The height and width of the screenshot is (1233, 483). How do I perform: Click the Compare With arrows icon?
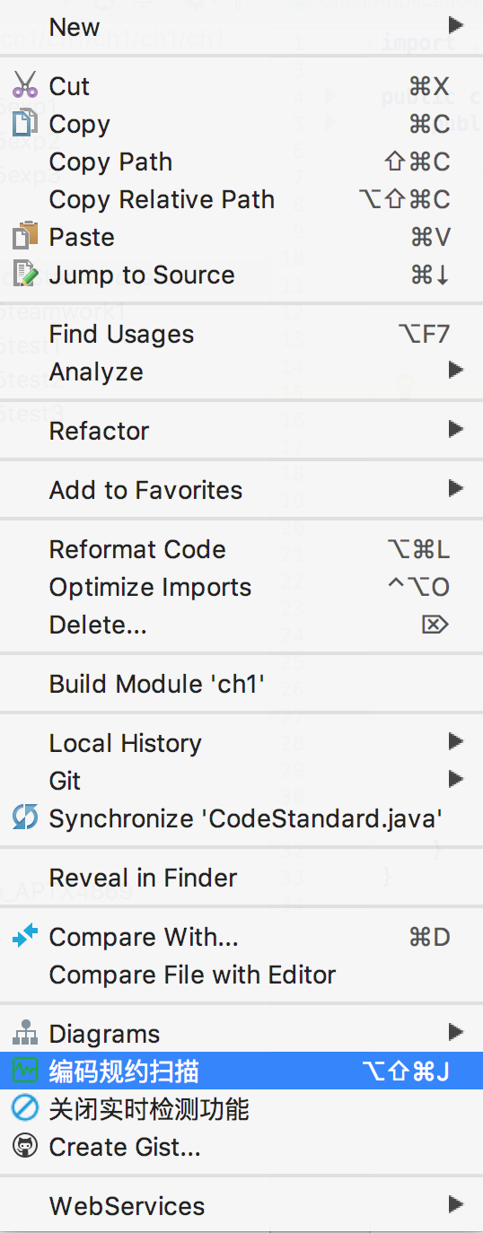[x=25, y=937]
